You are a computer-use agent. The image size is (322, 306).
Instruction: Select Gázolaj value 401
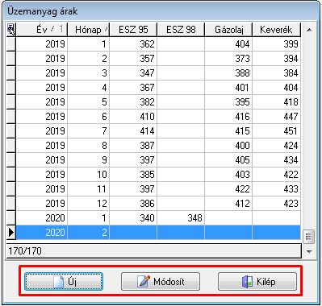228,88
